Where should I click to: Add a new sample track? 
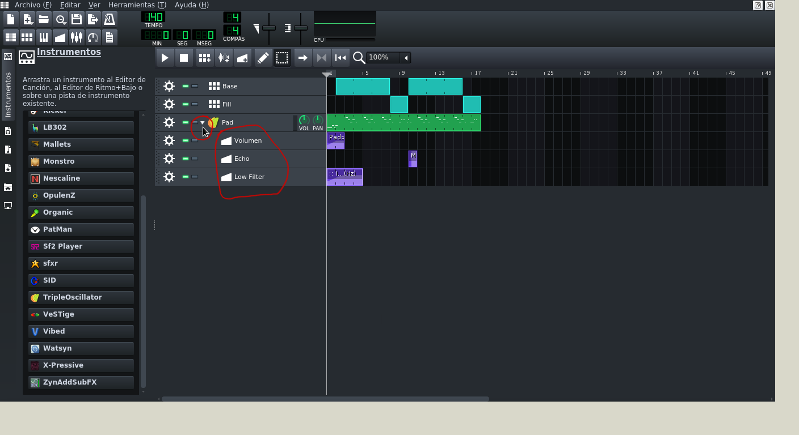coord(224,57)
